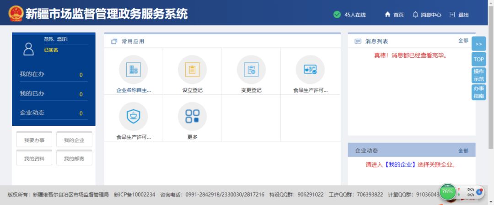Open 我的在办 in the left panel
The image size is (494, 205).
point(50,74)
